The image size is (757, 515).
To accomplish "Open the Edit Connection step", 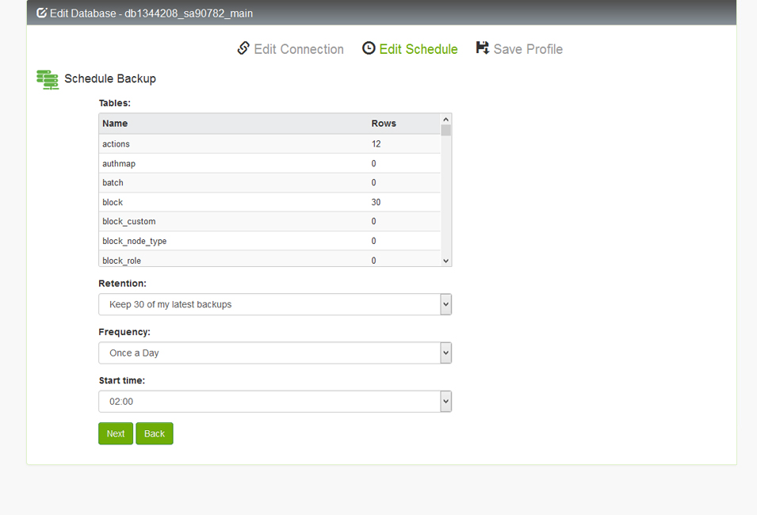I will click(x=298, y=49).
